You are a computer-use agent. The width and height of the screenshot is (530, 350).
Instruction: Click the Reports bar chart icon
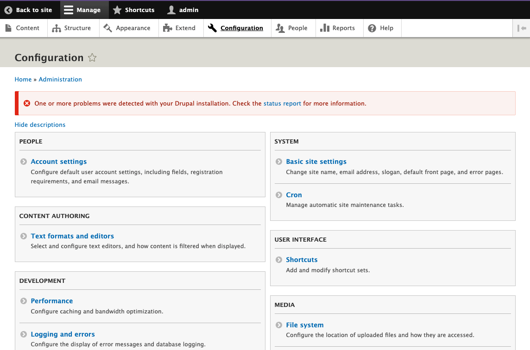click(x=325, y=28)
